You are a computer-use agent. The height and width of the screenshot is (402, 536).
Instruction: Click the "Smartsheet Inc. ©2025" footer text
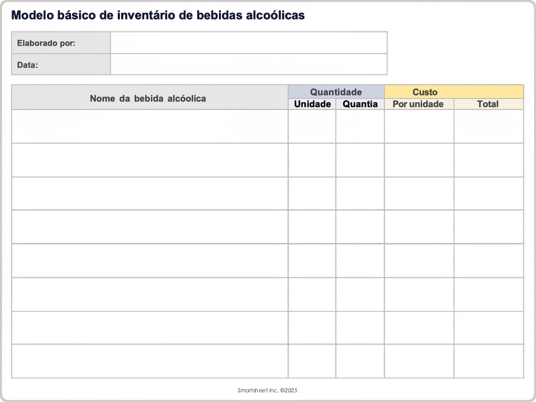point(267,390)
